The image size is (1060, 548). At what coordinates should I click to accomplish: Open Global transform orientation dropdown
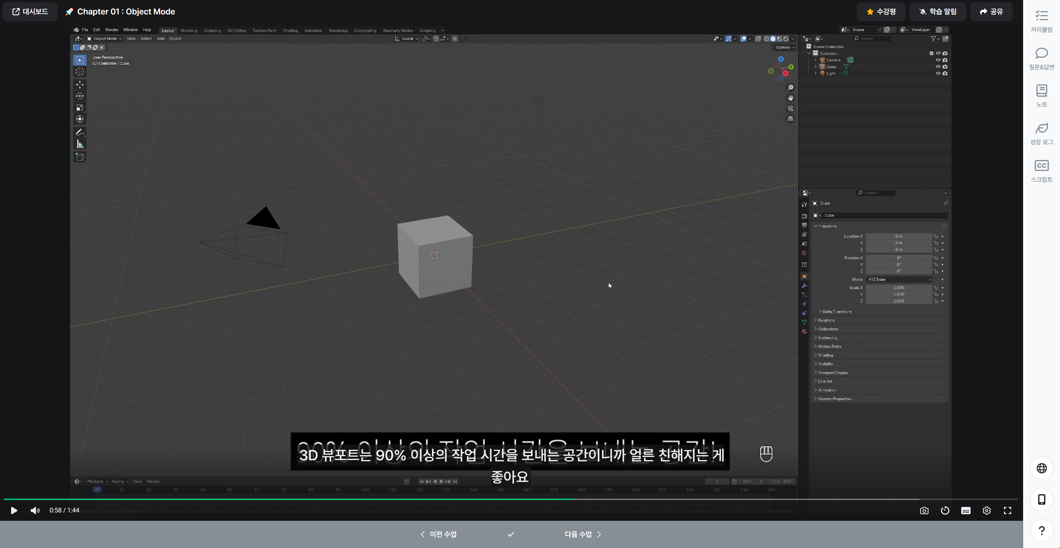coord(406,39)
